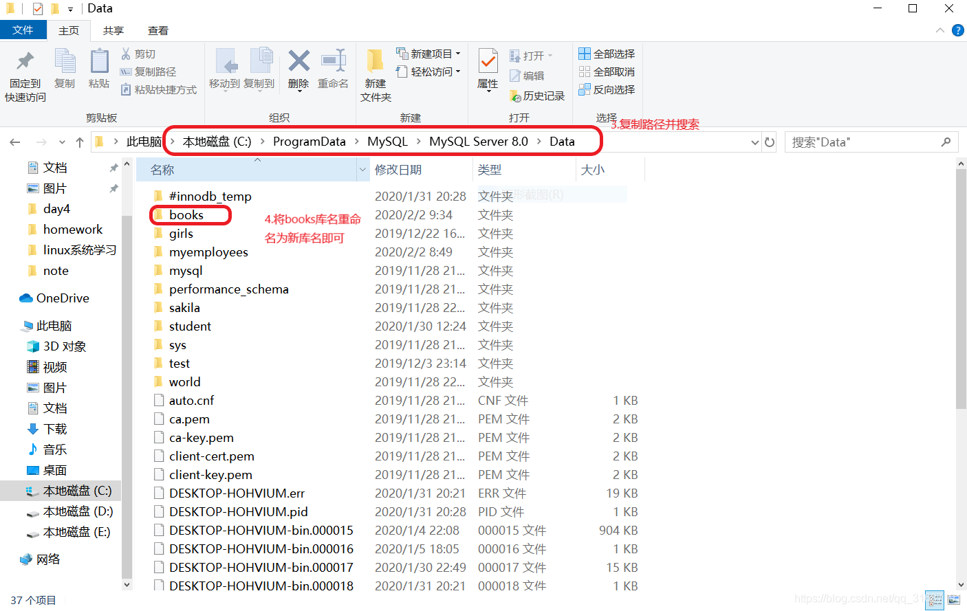Image resolution: width=967 pixels, height=611 pixels.
Task: Click Edit (编辑) in open group
Action: pos(528,76)
